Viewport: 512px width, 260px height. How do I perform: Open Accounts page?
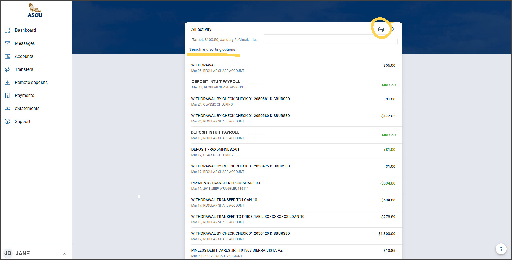pos(24,56)
